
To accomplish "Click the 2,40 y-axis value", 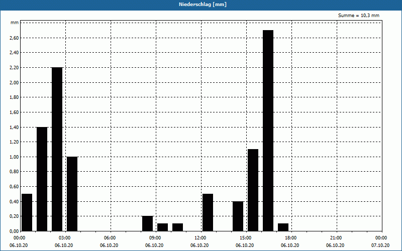I will (14, 53).
